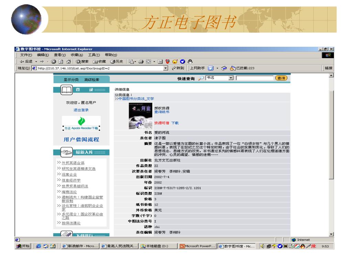Click the Refresh page icon
This screenshot has height=264, width=352.
point(61,62)
